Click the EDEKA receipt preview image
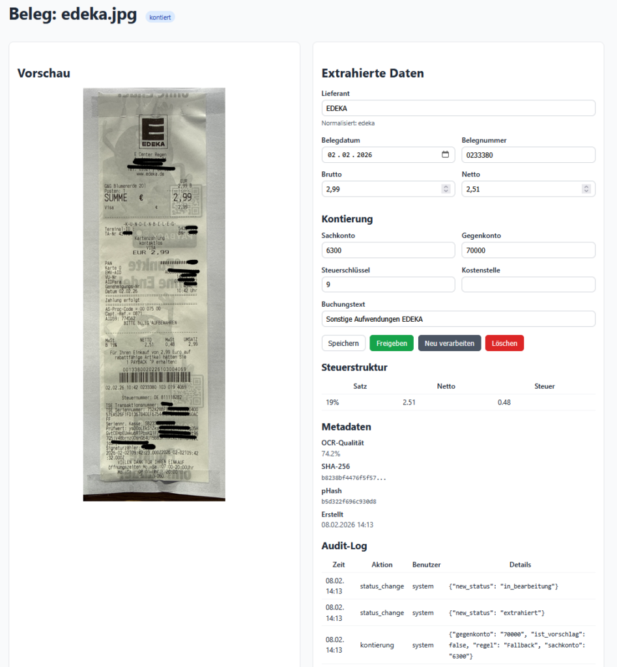The width and height of the screenshot is (617, 667). pyautogui.click(x=154, y=294)
